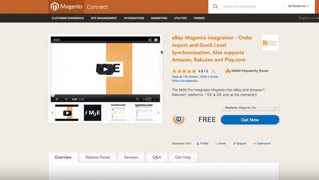Click the video info icon
The height and width of the screenshot is (180, 319).
coord(156,40)
